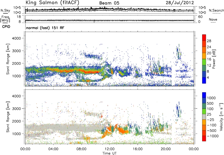Click the "Beam 05" label
Viewport: 224px width, 155px height.
point(109,3)
